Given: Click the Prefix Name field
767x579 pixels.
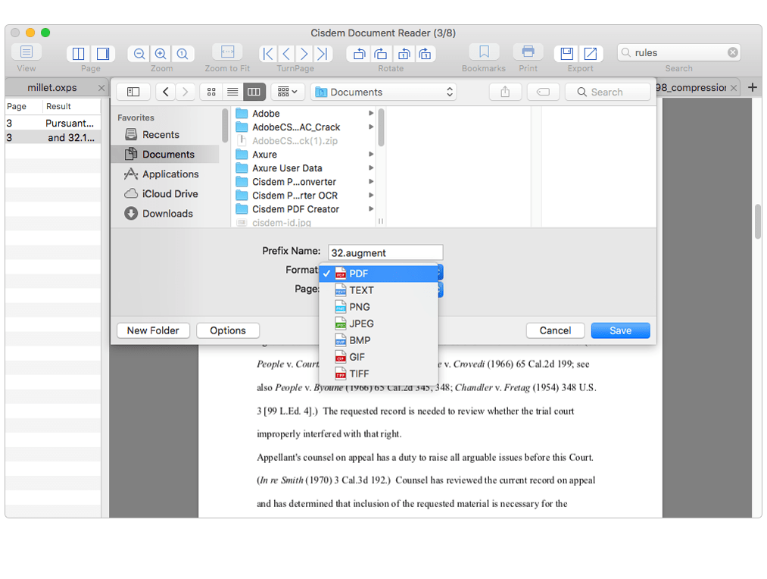Looking at the screenshot, I should (x=385, y=252).
